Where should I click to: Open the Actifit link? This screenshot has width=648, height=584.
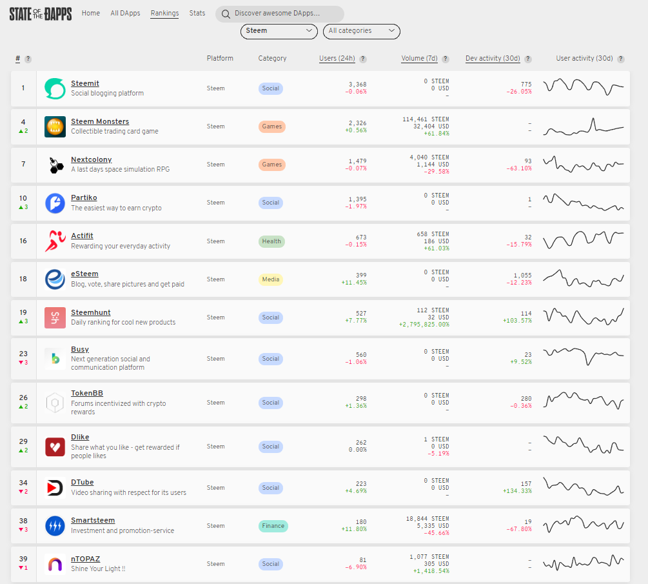click(82, 236)
